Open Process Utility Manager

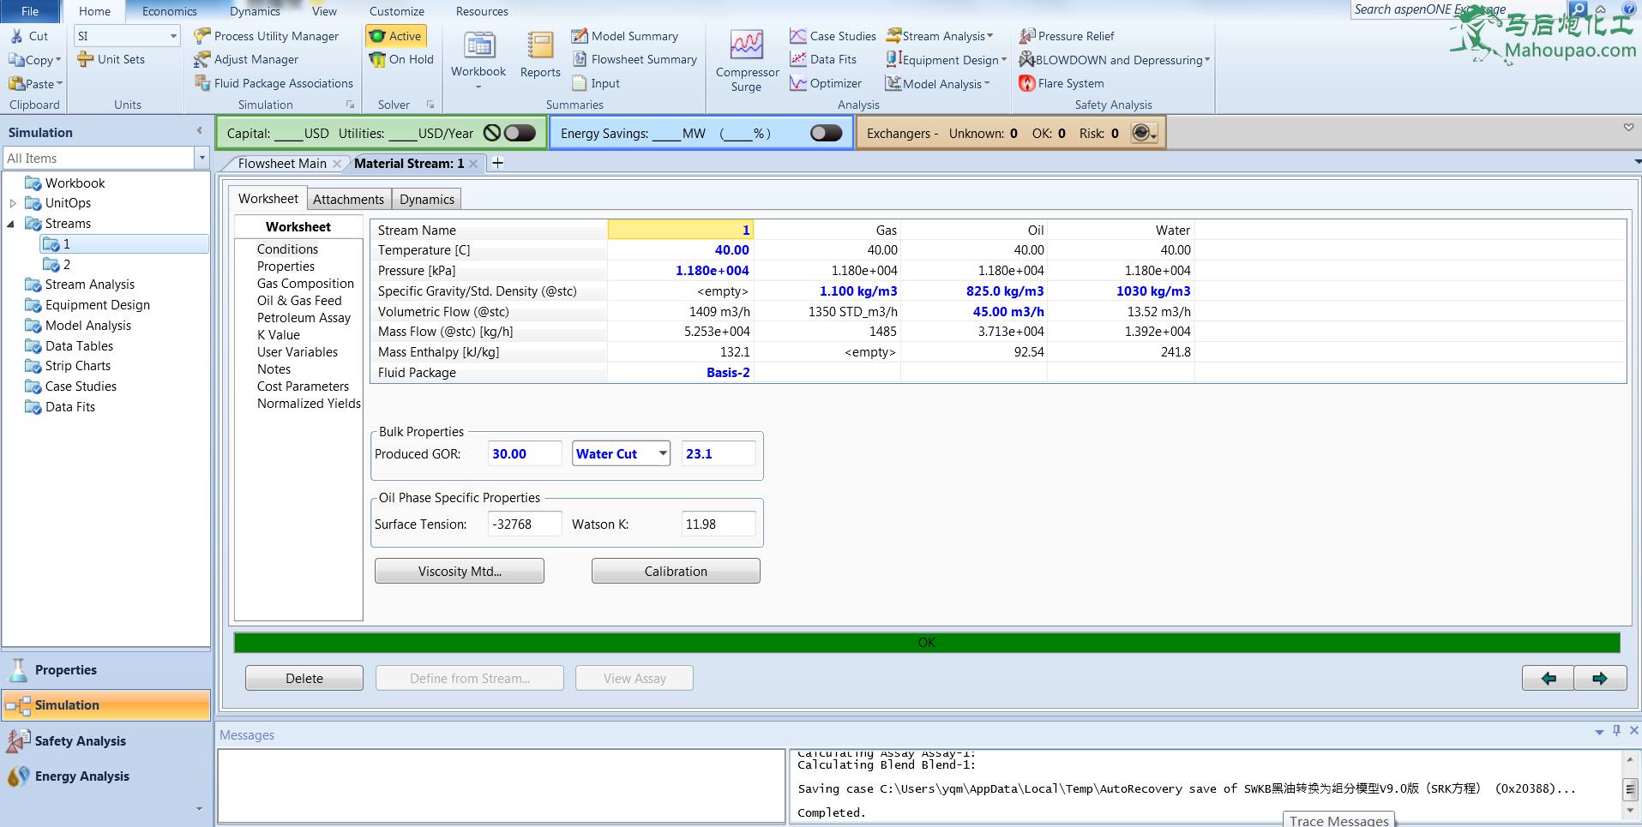[x=267, y=36]
